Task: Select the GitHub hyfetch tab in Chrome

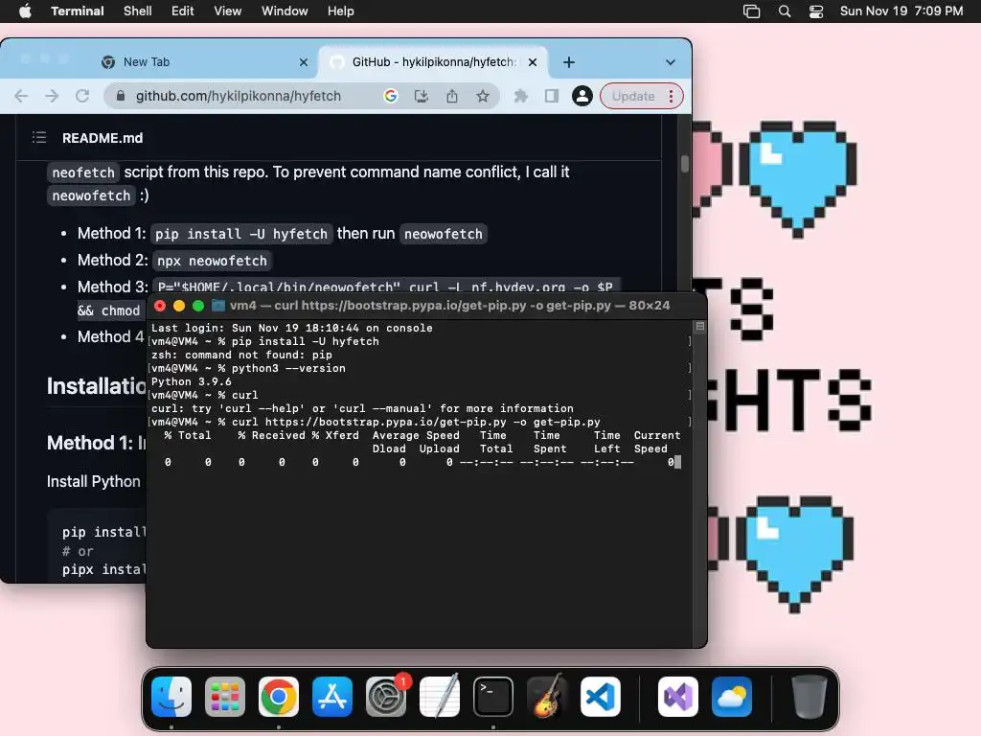Action: click(433, 62)
